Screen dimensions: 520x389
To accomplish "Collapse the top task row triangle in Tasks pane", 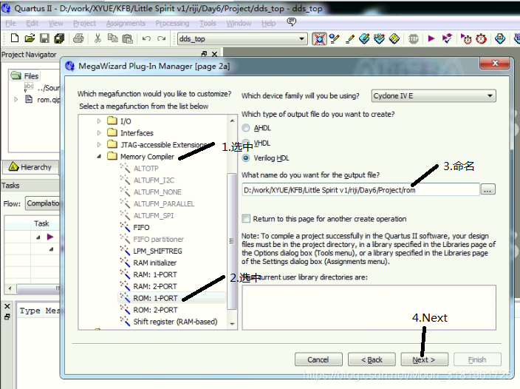I will coord(38,237).
